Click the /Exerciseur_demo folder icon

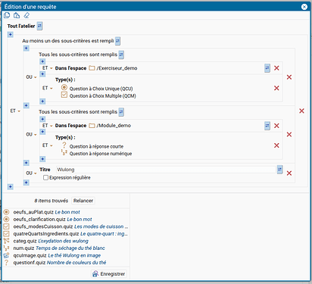[92, 68]
